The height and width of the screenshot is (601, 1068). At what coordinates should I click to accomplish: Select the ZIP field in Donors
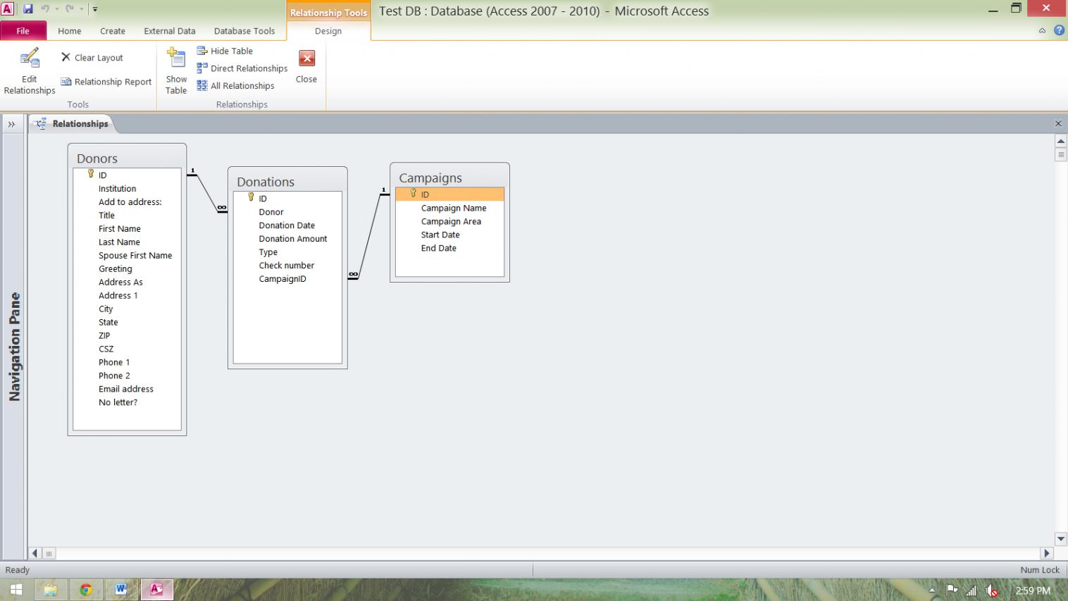tap(127, 336)
